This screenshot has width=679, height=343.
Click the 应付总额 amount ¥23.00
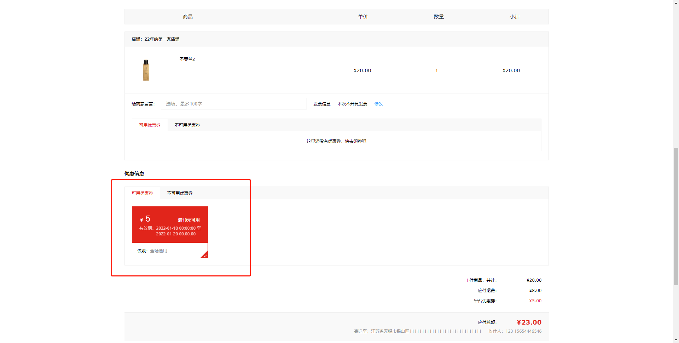pyautogui.click(x=529, y=322)
